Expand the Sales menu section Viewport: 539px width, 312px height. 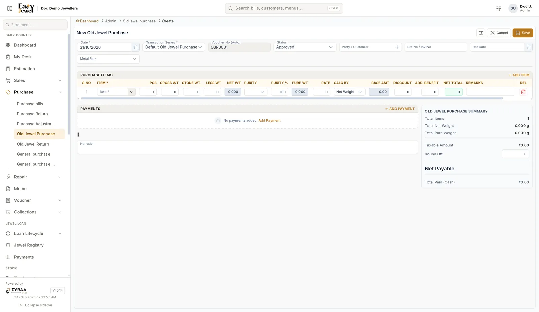coord(60,80)
